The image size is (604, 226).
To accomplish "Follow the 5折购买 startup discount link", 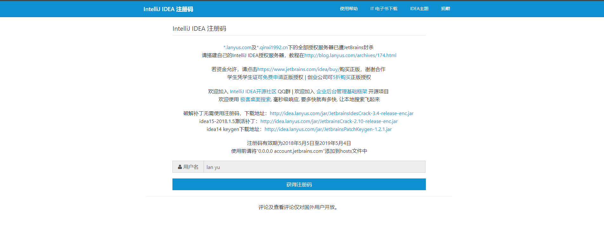I will pos(342,77).
